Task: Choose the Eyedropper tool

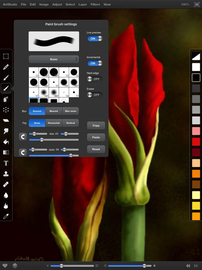Action: click(6, 217)
